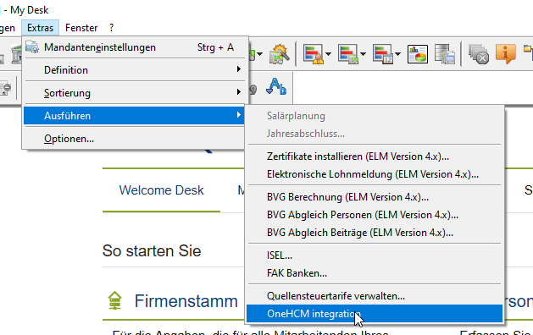Select ISEL... in the submenu
The height and width of the screenshot is (335, 533).
pos(375,255)
